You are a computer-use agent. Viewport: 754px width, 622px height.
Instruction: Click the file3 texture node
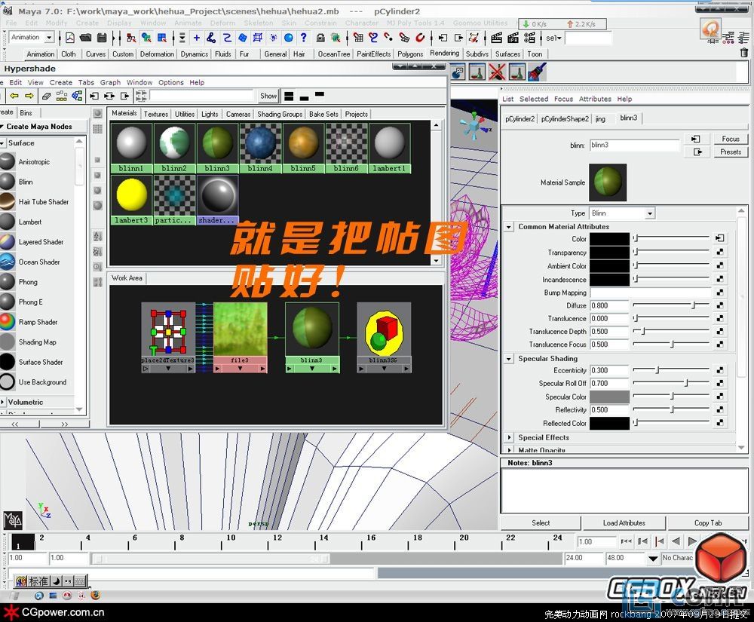[x=240, y=338]
